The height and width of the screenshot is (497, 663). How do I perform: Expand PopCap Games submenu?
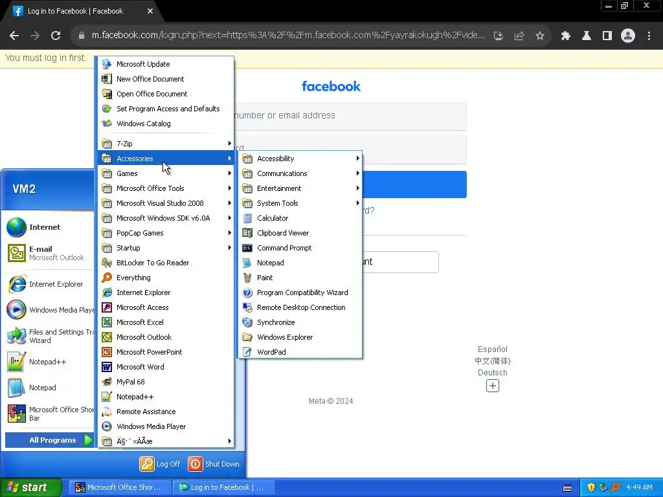click(x=166, y=233)
